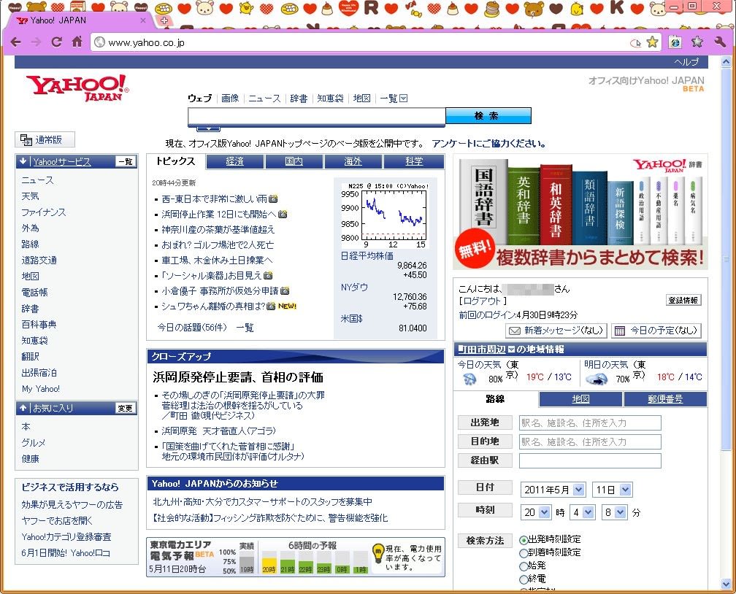Image resolution: width=736 pixels, height=594 pixels.
Task: Bookmark page with the yellow star icon
Action: 652,42
